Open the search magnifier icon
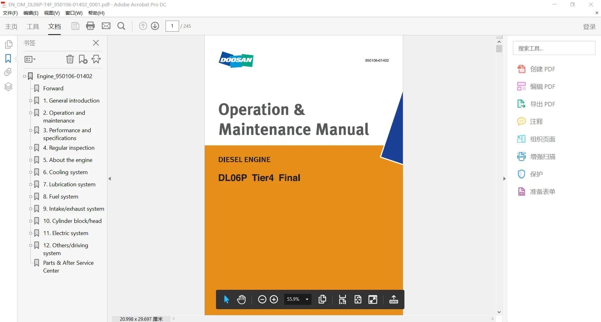Image resolution: width=601 pixels, height=322 pixels. 121,26
